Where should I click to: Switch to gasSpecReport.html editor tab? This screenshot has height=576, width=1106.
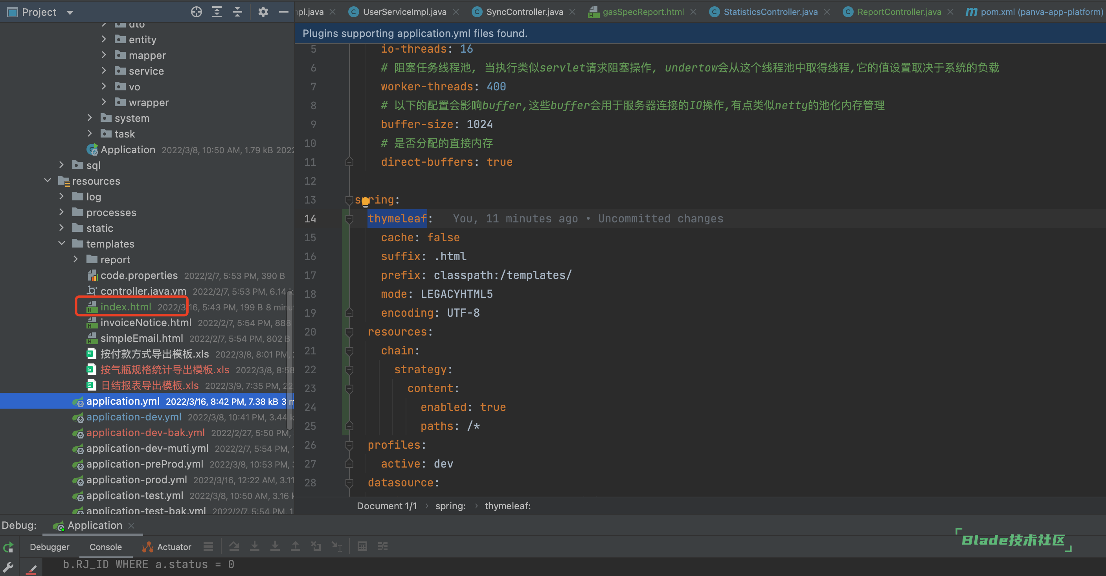643,12
